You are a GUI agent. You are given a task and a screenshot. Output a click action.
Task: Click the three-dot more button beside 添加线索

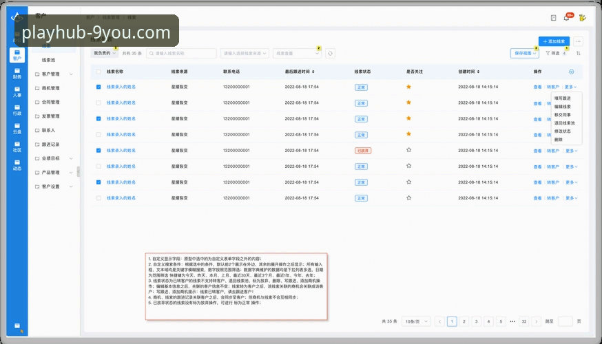[578, 41]
